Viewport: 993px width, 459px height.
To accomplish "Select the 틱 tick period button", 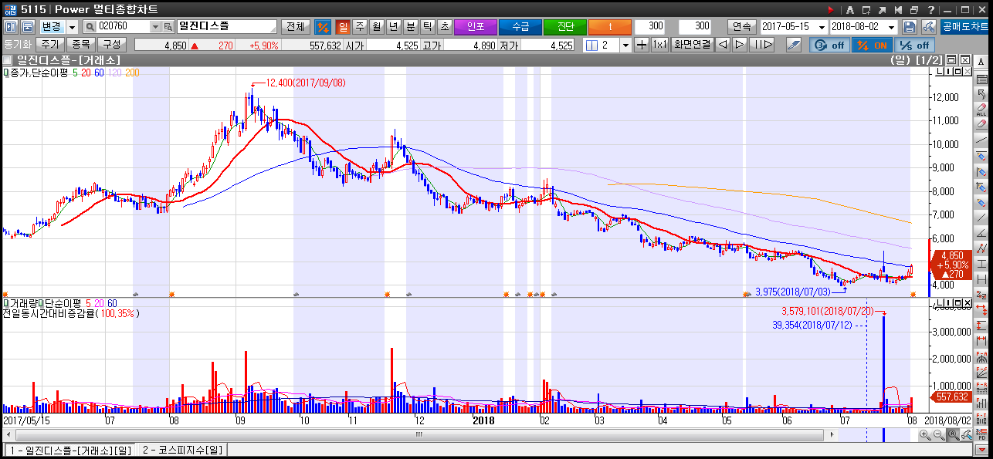I will pyautogui.click(x=428, y=26).
